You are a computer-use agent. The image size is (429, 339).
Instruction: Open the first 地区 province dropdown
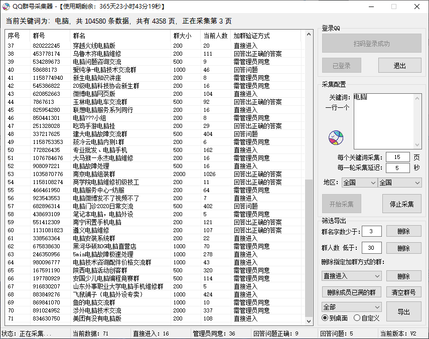(359, 183)
